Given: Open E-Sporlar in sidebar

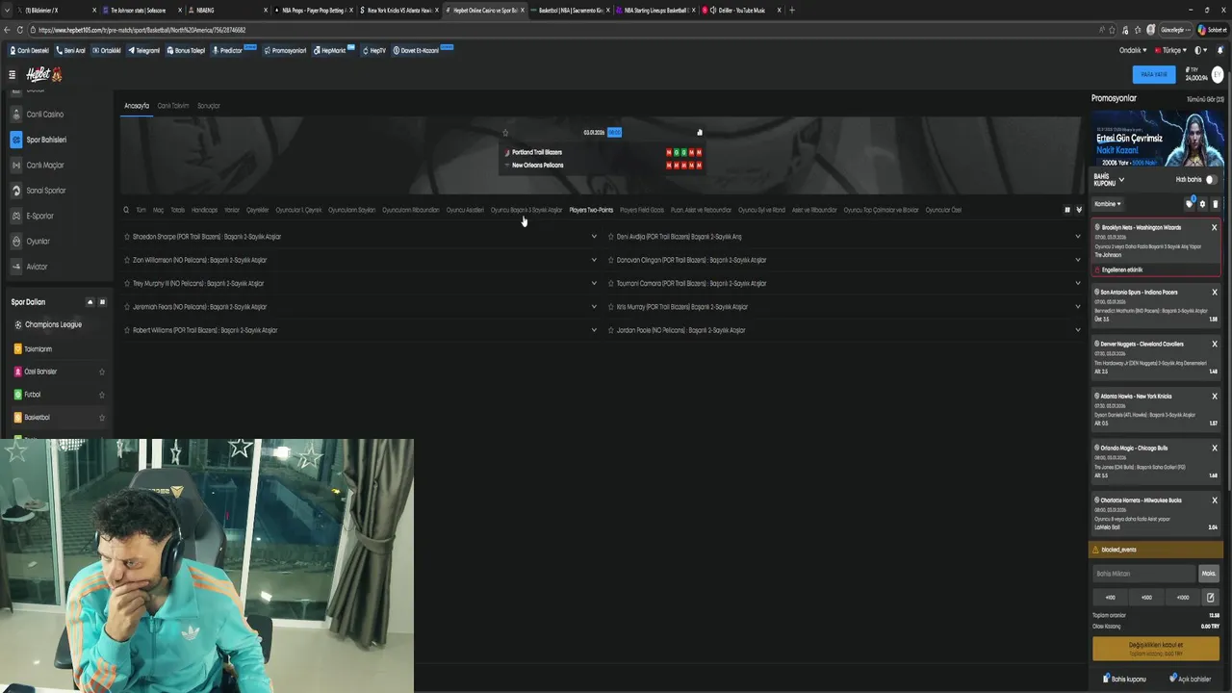Looking at the screenshot, I should tap(40, 216).
